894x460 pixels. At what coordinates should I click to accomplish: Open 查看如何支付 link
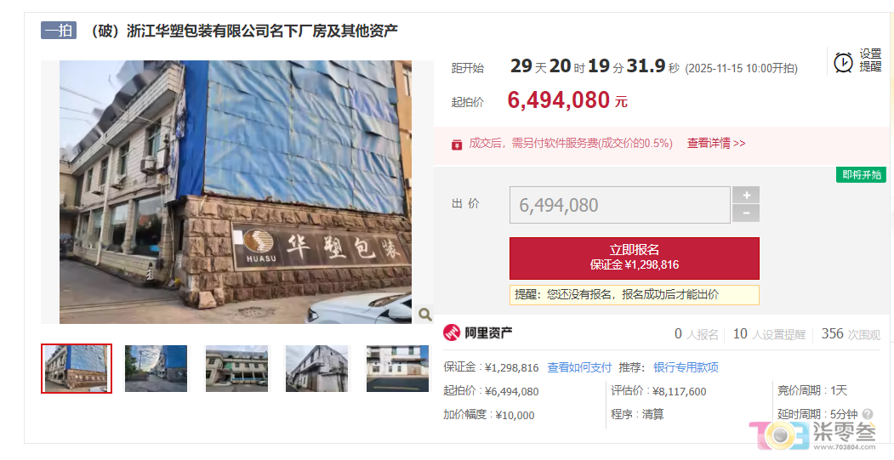pyautogui.click(x=579, y=367)
